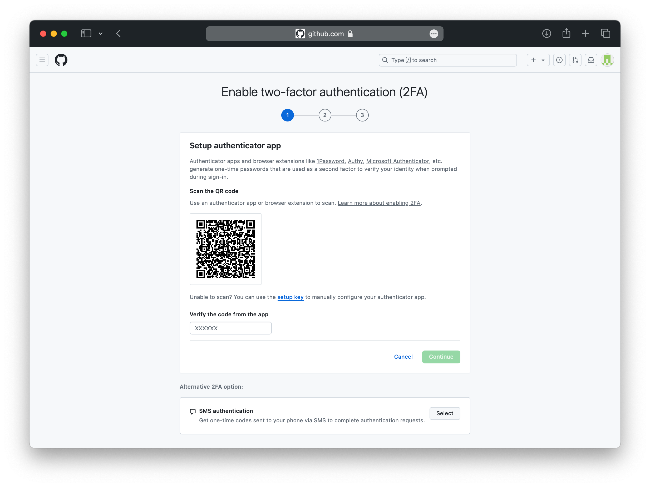Click the GitHub Octocat home logo
This screenshot has height=487, width=650.
61,60
